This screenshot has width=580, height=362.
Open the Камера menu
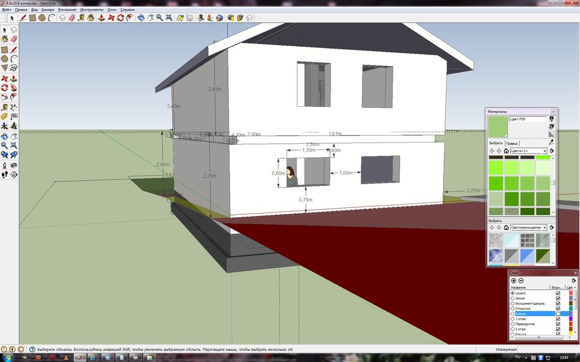click(48, 10)
